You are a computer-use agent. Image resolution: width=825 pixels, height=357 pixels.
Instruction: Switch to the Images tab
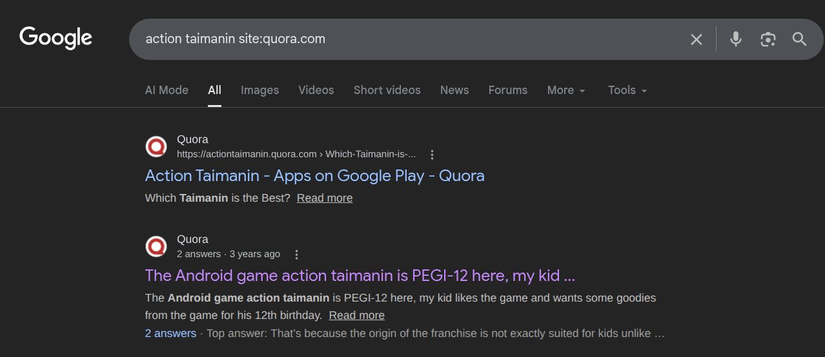coord(260,90)
